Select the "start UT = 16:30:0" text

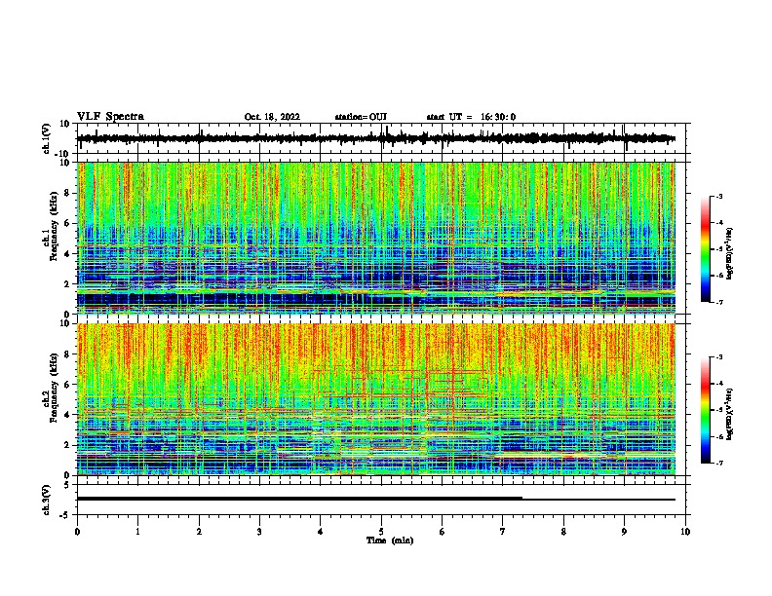click(471, 117)
